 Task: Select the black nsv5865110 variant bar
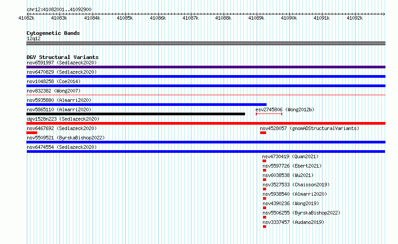136,114
